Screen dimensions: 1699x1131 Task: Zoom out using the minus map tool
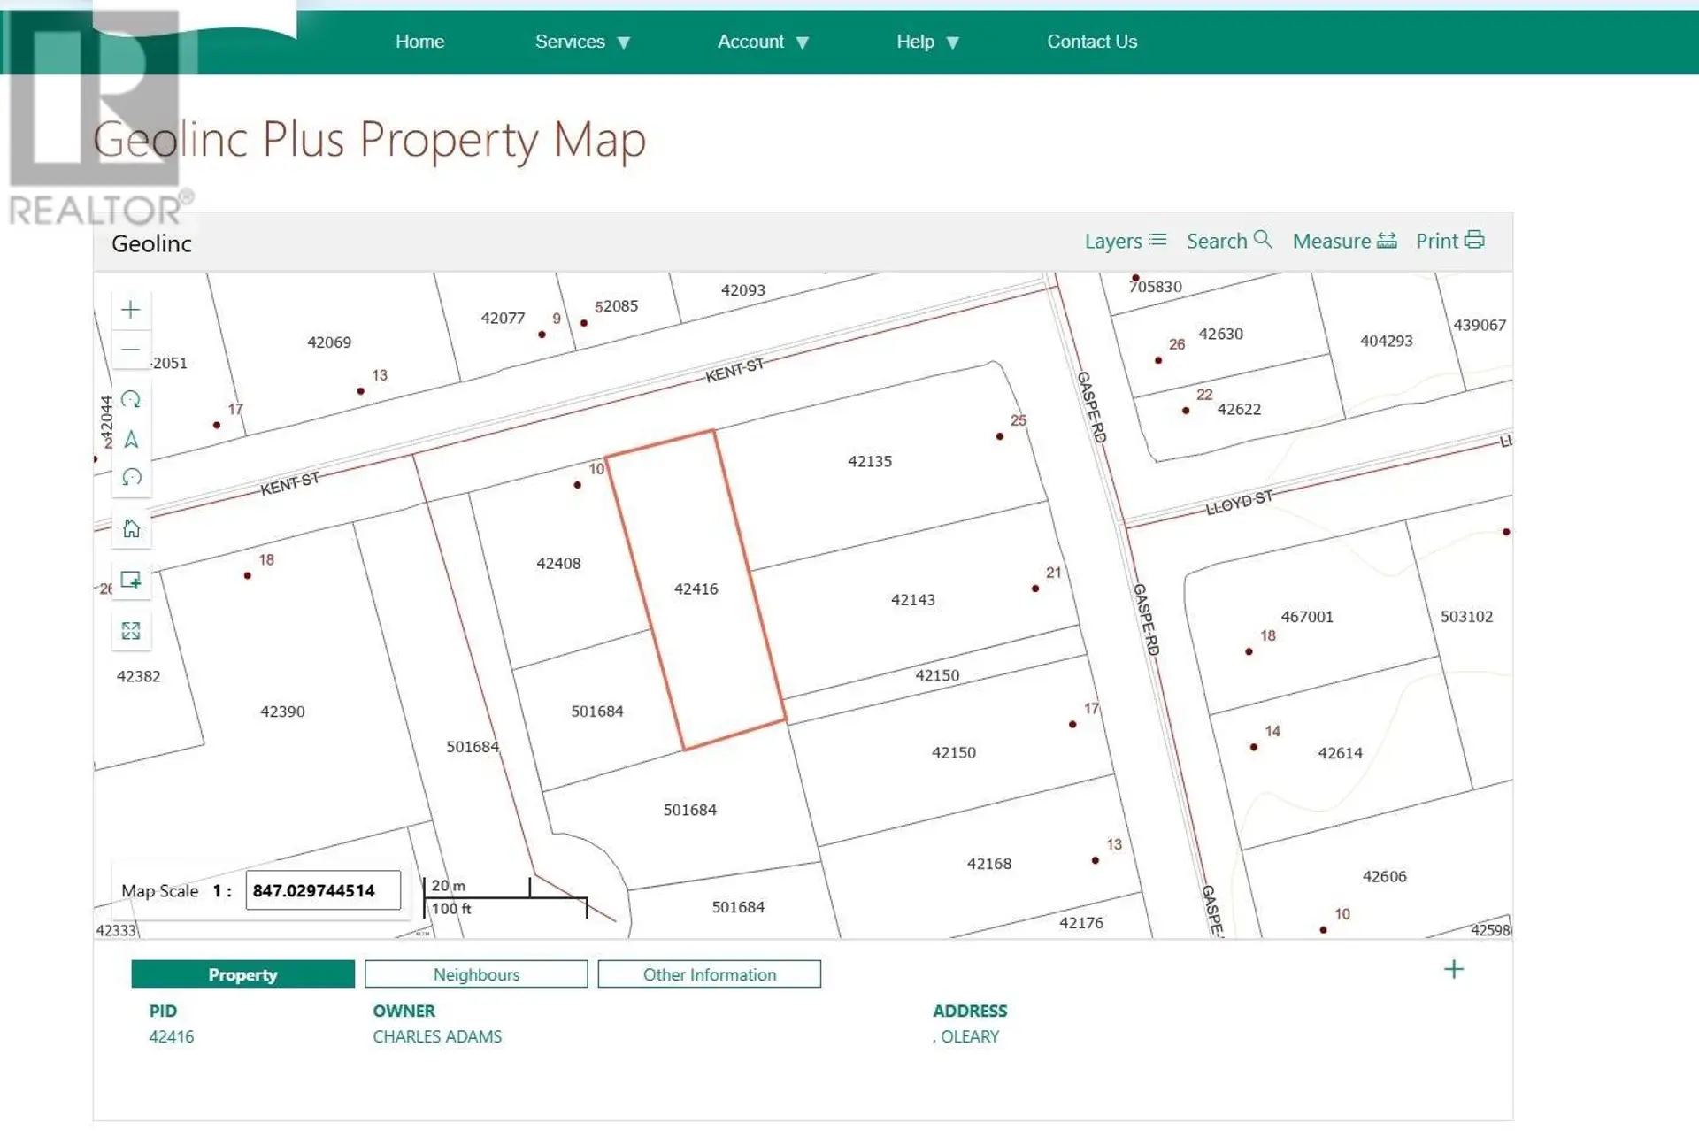(x=131, y=350)
